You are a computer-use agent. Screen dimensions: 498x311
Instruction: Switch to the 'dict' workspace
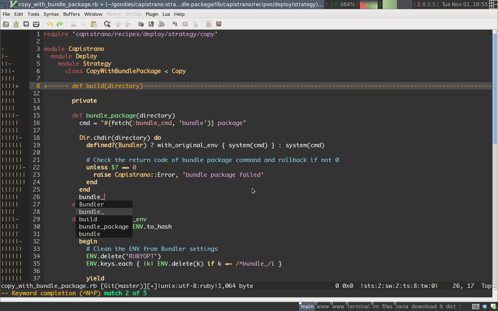point(451,307)
